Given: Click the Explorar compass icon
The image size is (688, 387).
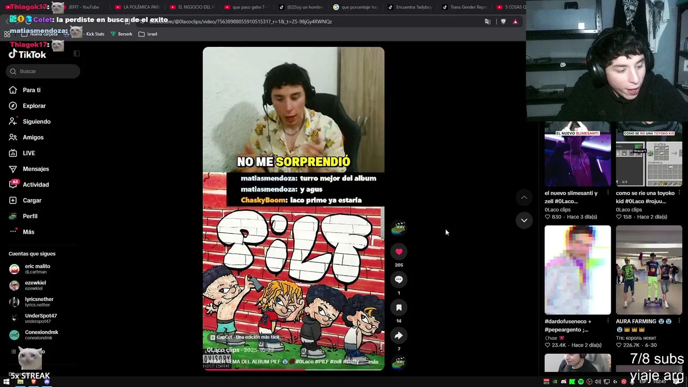Looking at the screenshot, I should (13, 106).
